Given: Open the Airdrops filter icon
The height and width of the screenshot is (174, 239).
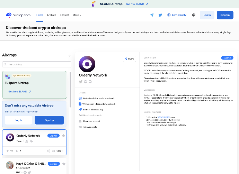Looking at the screenshot, I should [70, 55].
